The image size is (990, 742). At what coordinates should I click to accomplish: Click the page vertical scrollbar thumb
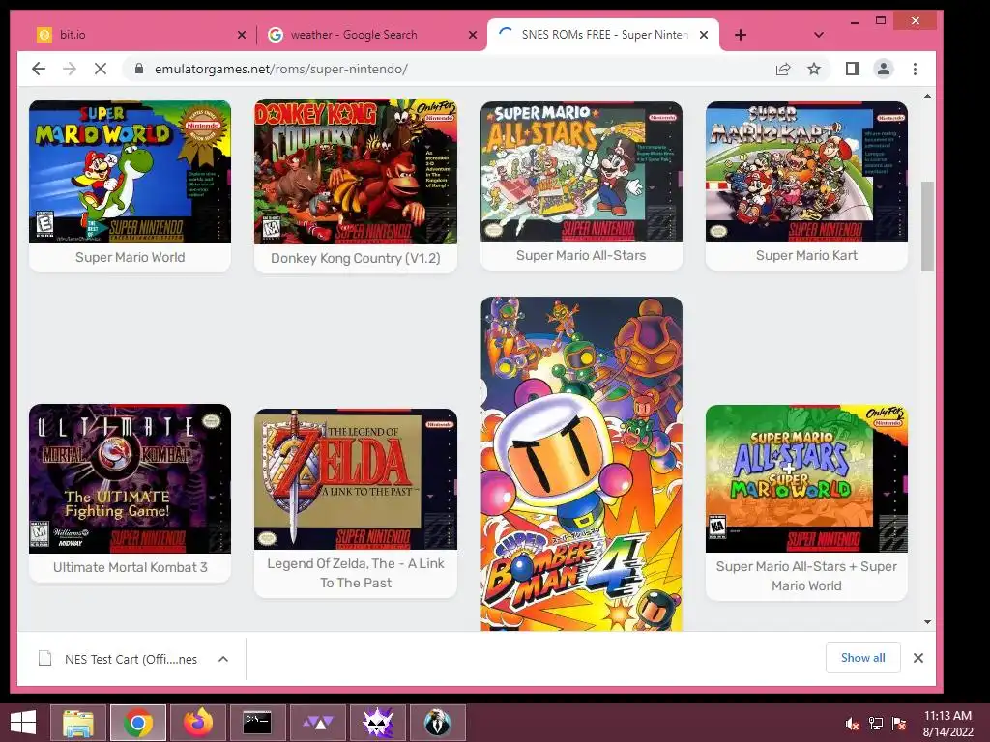point(927,226)
